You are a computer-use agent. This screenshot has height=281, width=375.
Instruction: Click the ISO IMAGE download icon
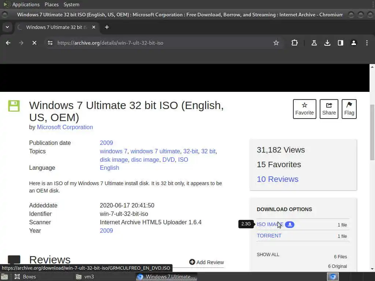pos(290,224)
